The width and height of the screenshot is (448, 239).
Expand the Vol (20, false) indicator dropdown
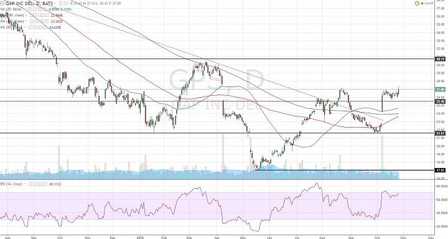pos(24,9)
